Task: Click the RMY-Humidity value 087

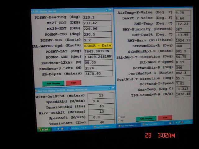Action: click(x=183, y=29)
